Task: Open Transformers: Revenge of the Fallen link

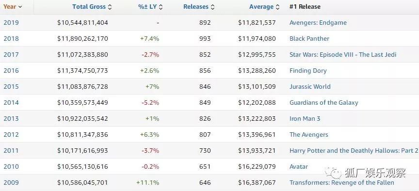Action: 342,183
